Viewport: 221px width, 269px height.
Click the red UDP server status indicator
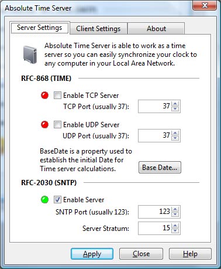pos(45,124)
